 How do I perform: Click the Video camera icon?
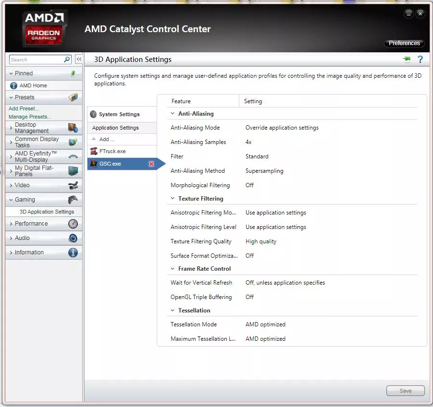point(73,185)
